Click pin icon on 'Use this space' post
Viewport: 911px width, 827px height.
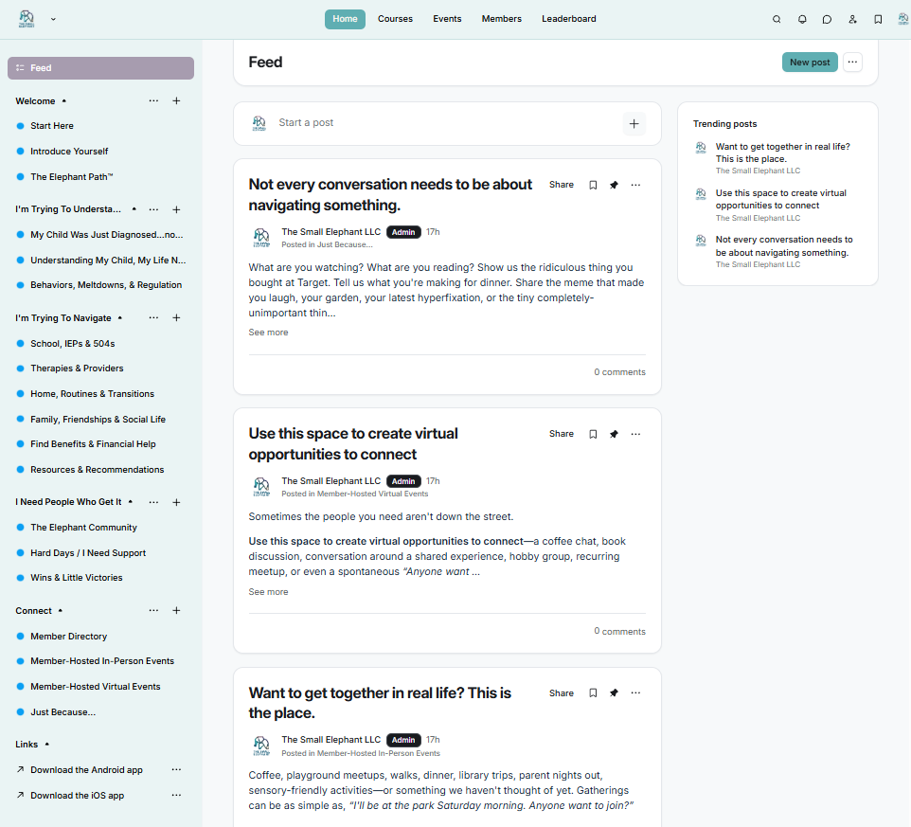point(614,434)
